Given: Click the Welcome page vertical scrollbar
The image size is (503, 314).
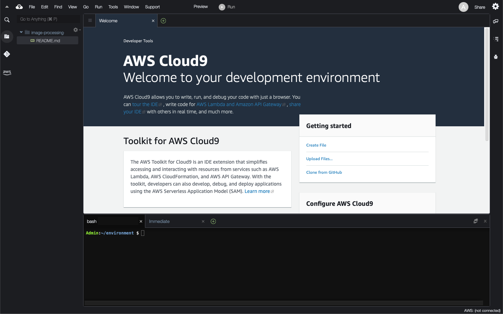Looking at the screenshot, I should 487,84.
